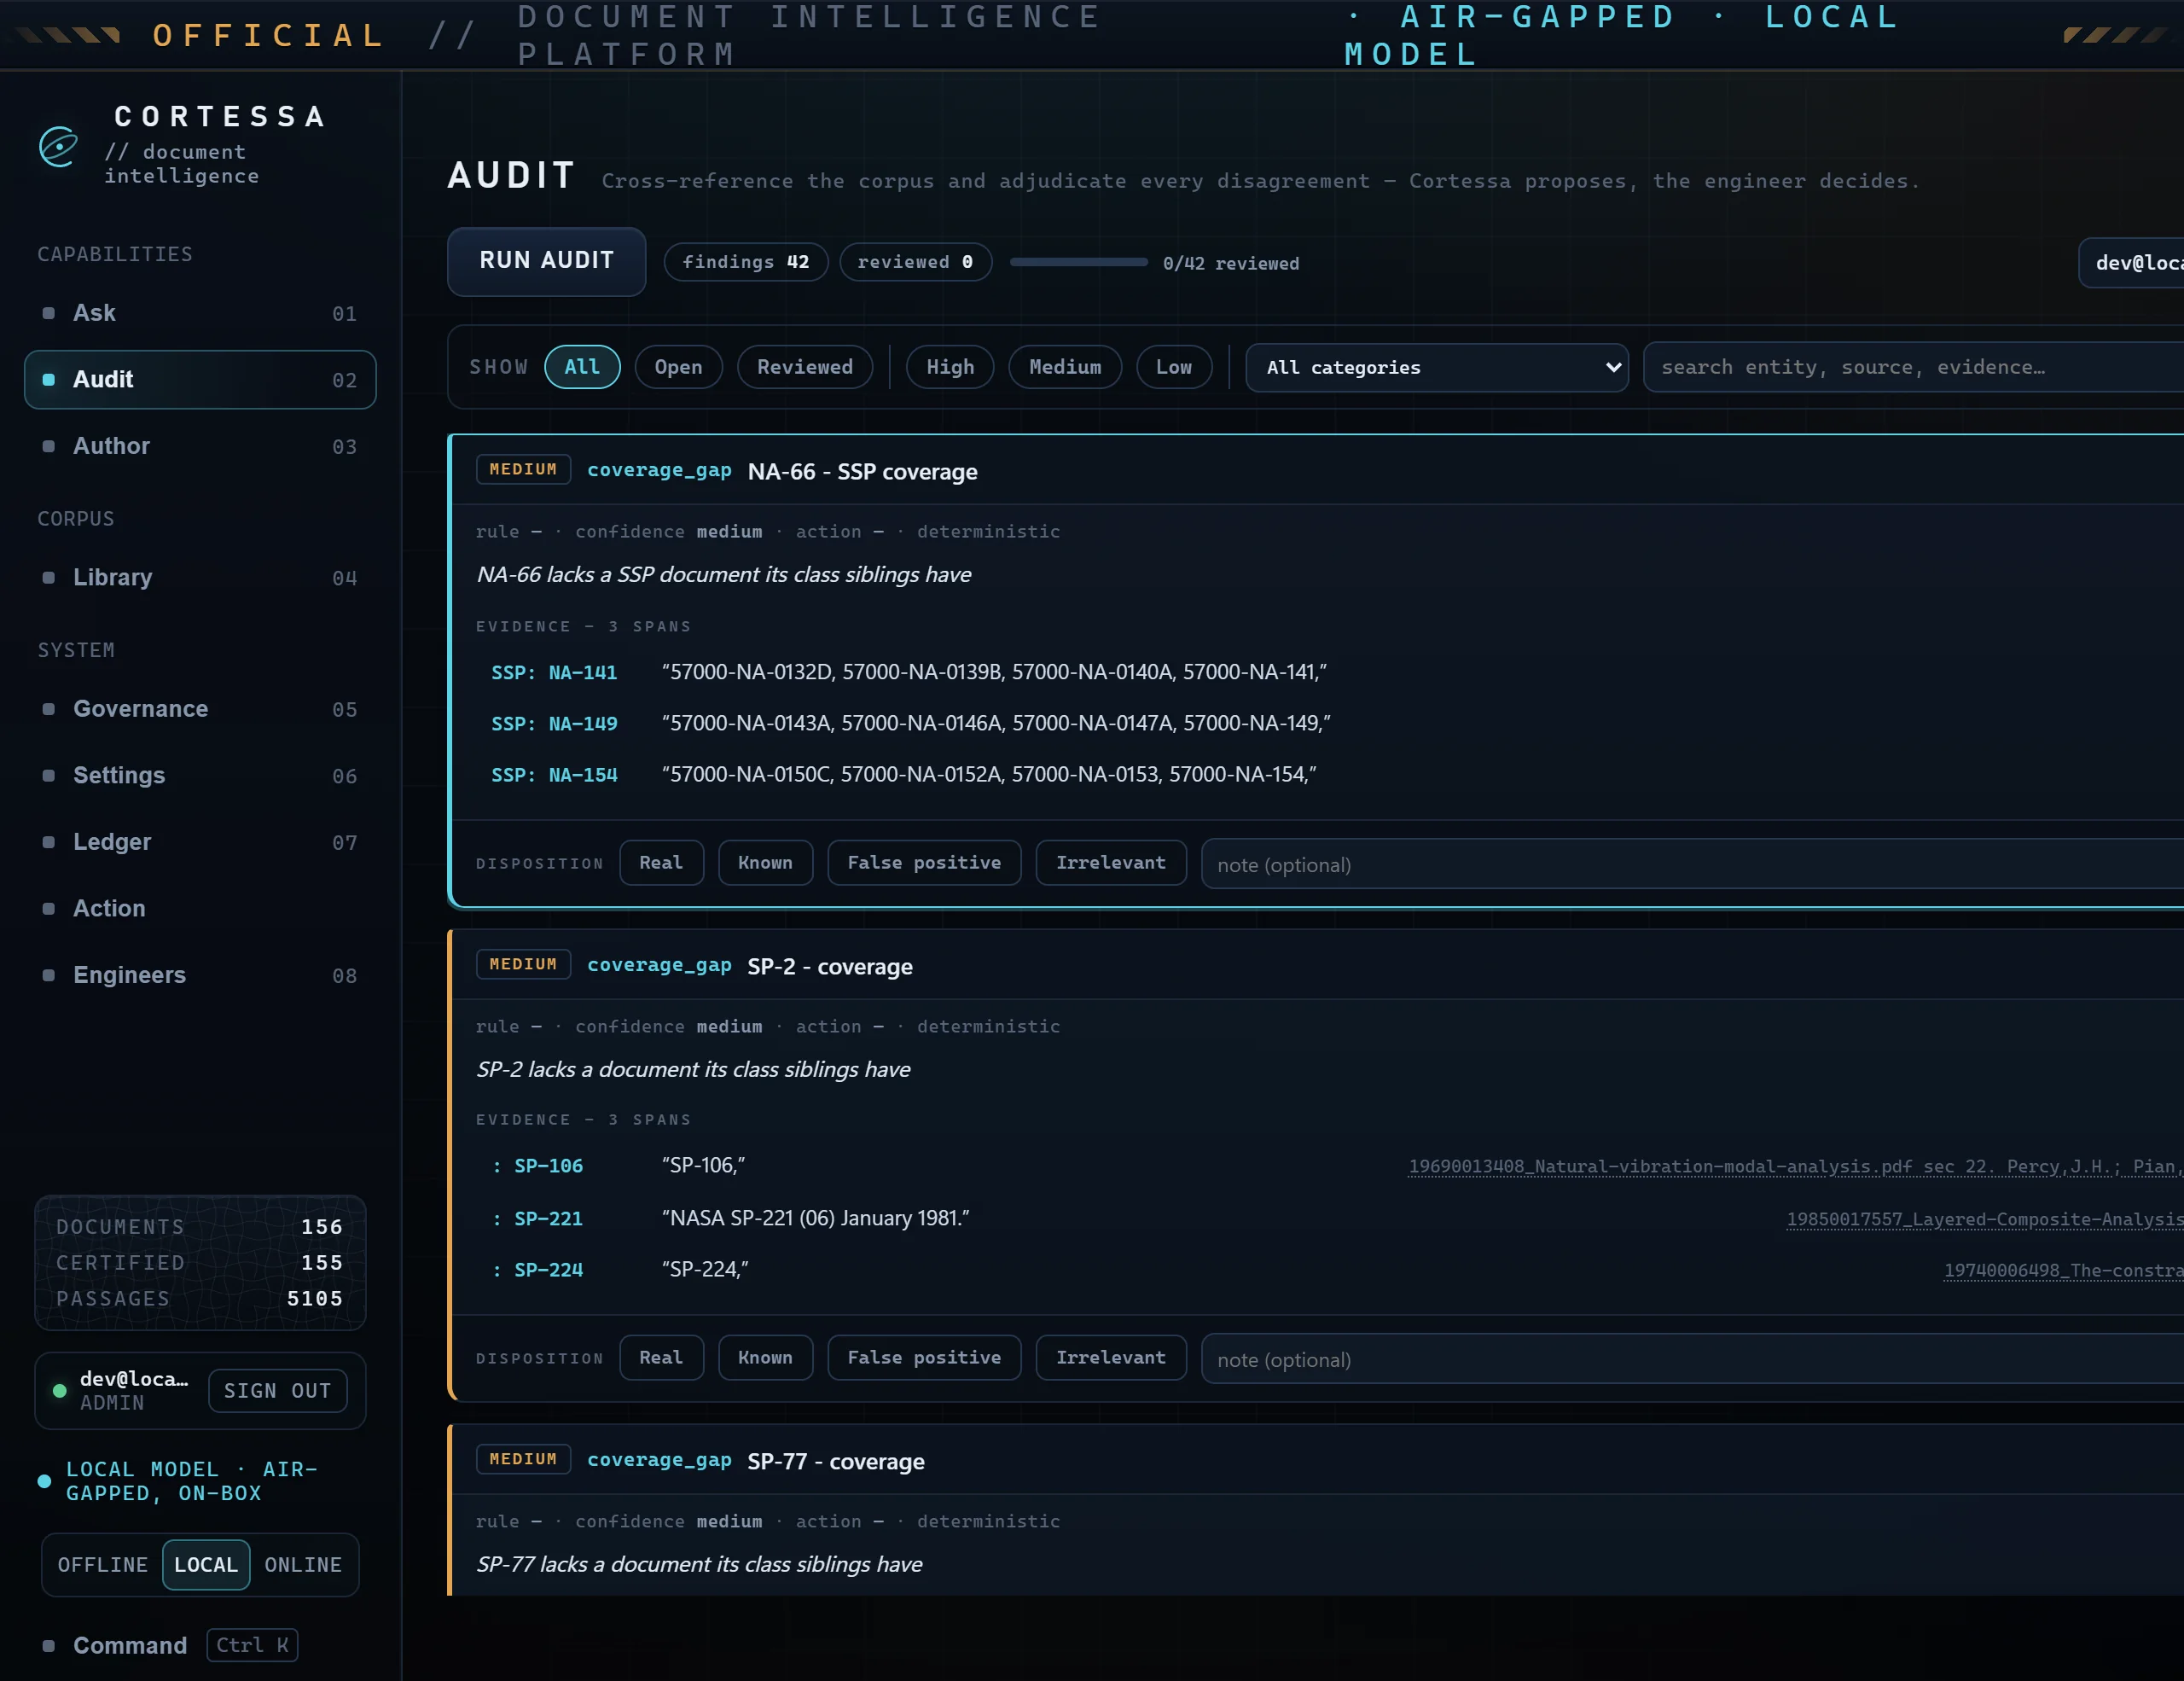Mark SP-2 finding as Real
The width and height of the screenshot is (2184, 1681).
pos(661,1357)
